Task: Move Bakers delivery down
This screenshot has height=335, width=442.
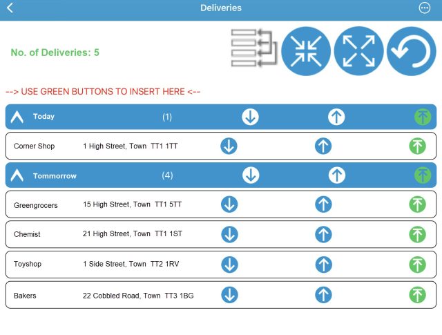Action: coord(229,295)
